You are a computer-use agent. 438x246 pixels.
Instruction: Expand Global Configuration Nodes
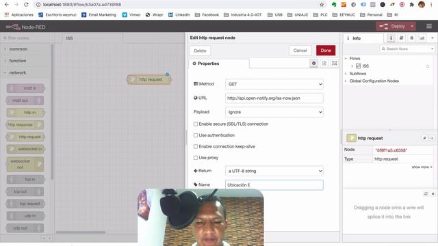(346, 81)
